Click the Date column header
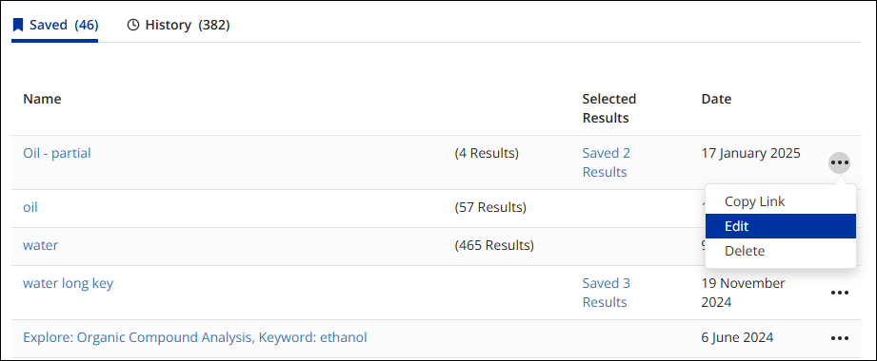Screen dimensions: 877x361 click(x=716, y=100)
